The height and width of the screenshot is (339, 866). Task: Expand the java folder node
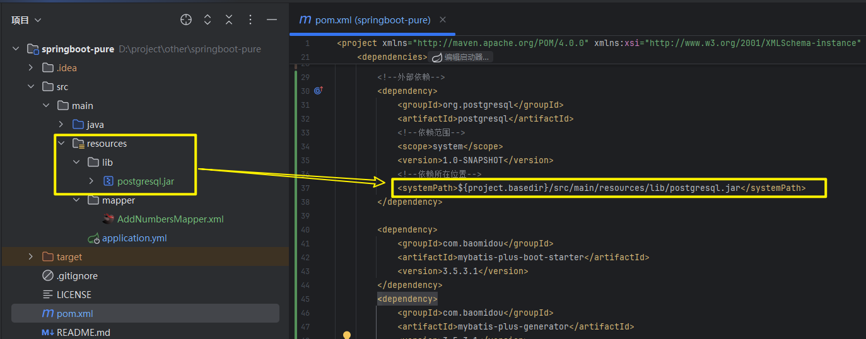pyautogui.click(x=61, y=125)
